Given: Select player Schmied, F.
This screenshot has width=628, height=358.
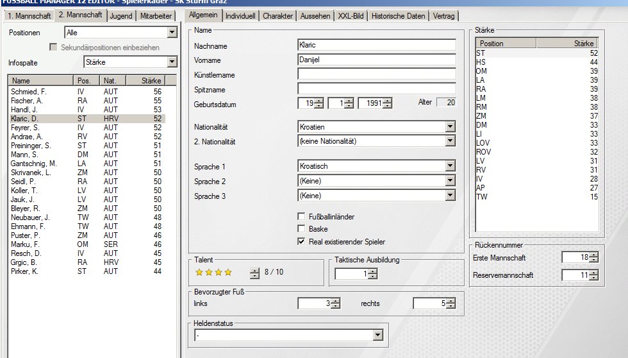Looking at the screenshot, I should [87, 91].
